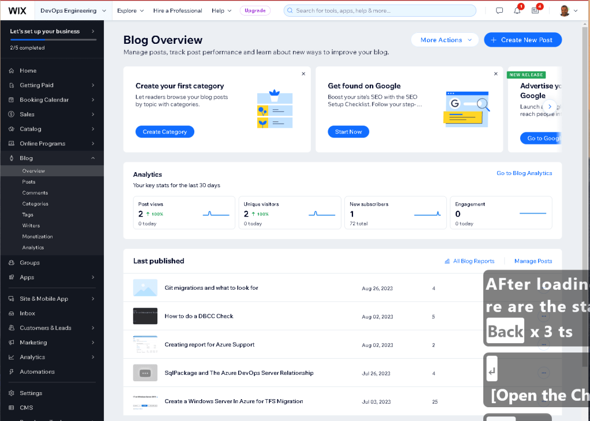Click the Automations lightning icon

[12, 371]
